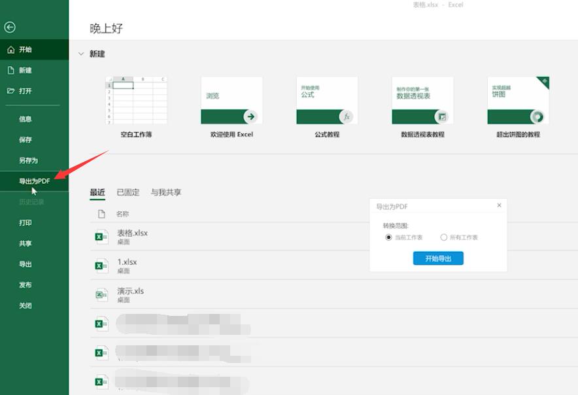The height and width of the screenshot is (395, 578).
Task: Select the 当前工作表 radio button
Action: click(x=388, y=237)
